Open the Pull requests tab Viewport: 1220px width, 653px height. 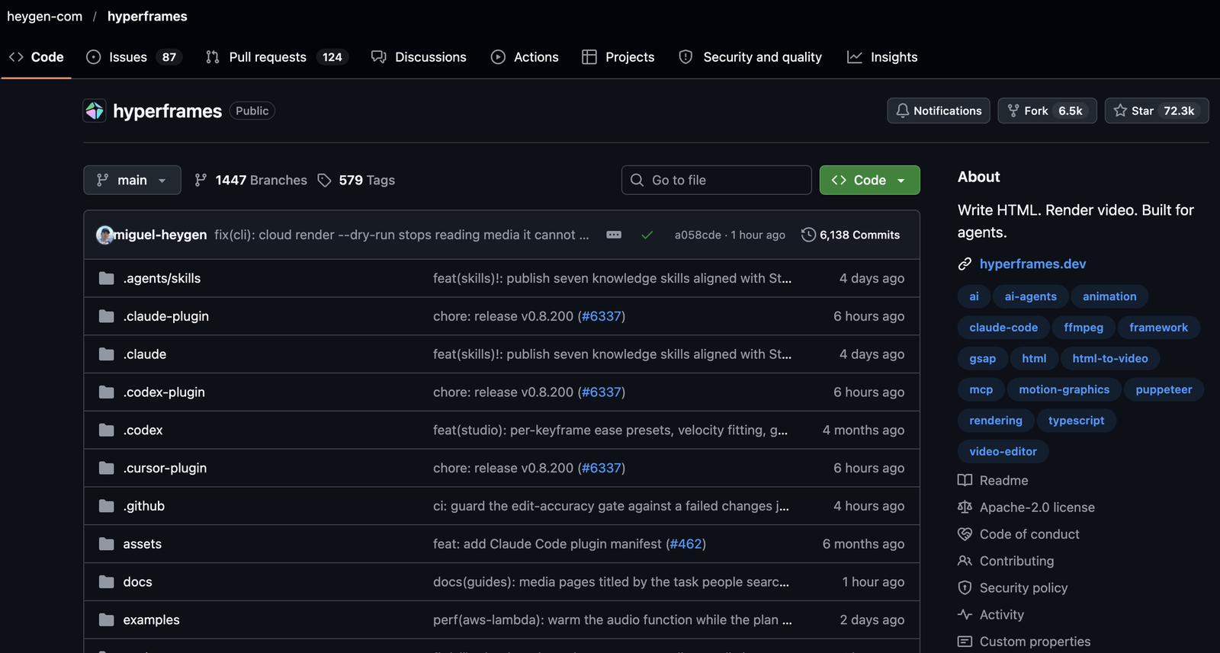(x=277, y=57)
